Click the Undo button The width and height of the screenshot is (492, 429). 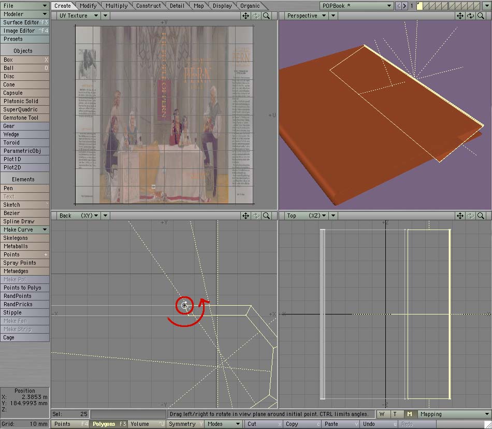tap(379, 424)
